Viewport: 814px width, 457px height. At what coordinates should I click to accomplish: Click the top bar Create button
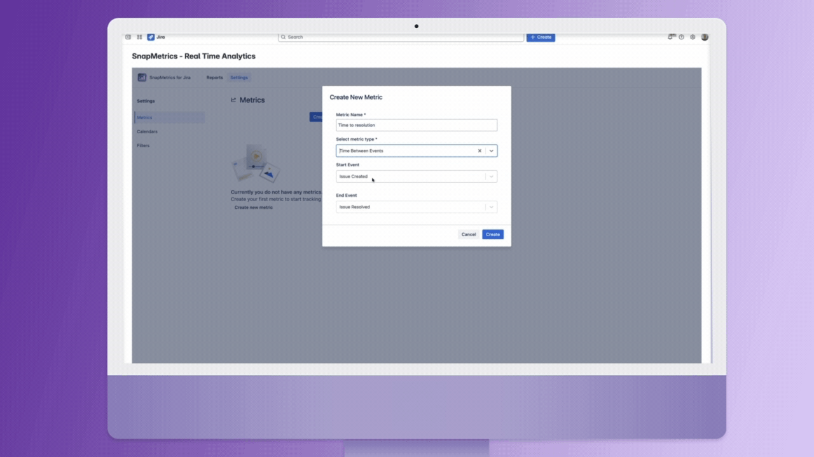(x=541, y=37)
